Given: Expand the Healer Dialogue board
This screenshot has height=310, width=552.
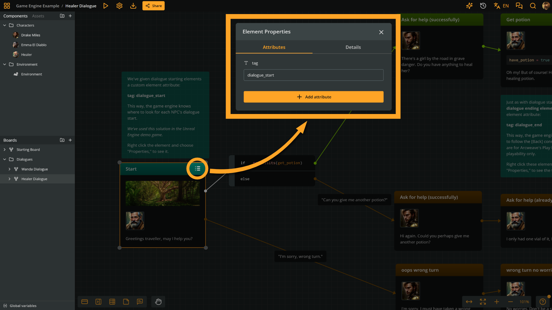Looking at the screenshot, I should tap(9, 179).
